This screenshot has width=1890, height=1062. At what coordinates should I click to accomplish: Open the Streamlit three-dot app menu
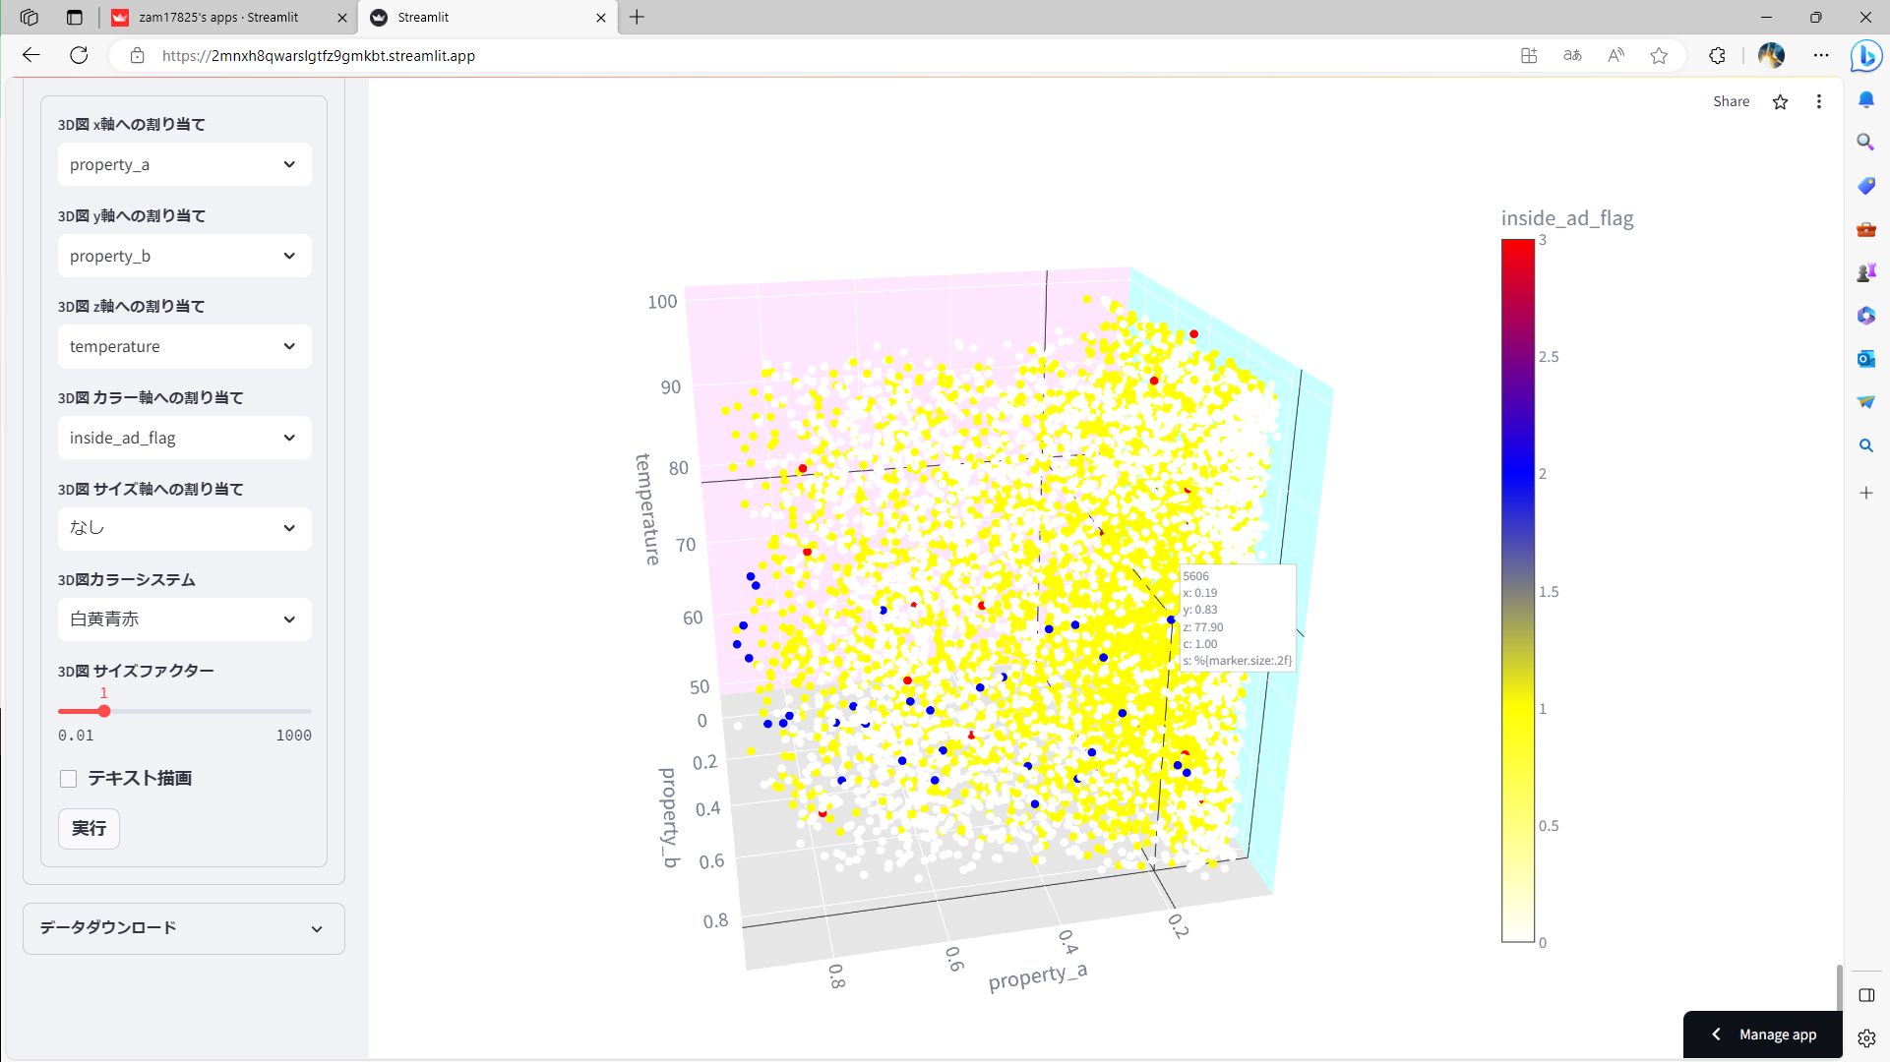pyautogui.click(x=1818, y=102)
